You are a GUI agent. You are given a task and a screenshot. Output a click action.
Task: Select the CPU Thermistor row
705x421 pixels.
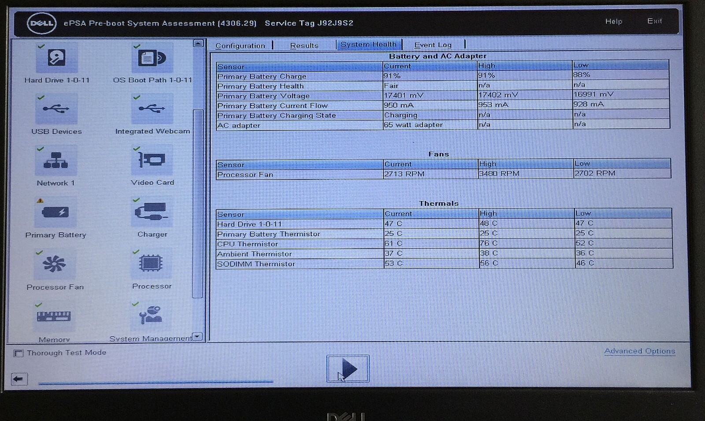(x=444, y=243)
